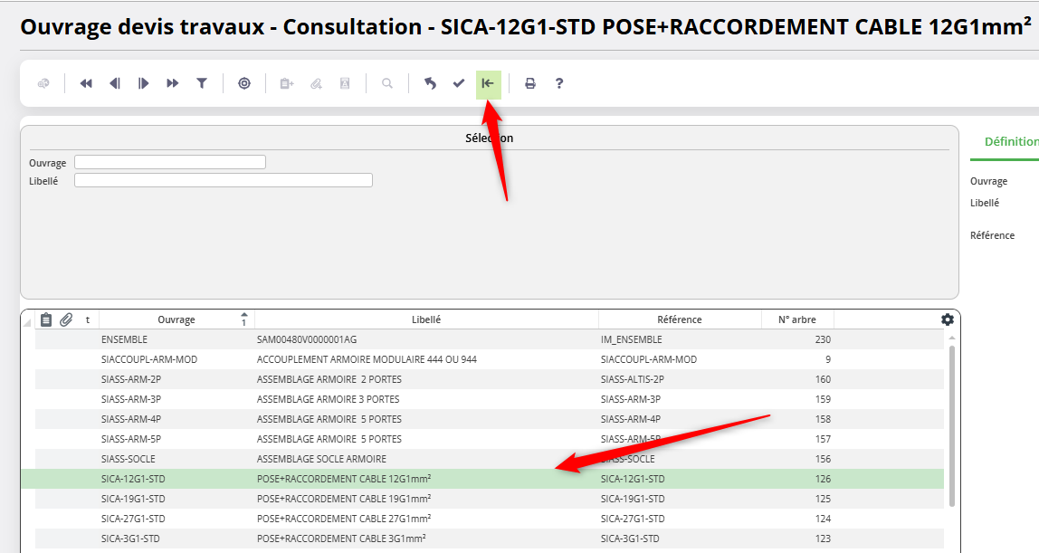Open the filter funnel icon
1039x553 pixels.
202,83
